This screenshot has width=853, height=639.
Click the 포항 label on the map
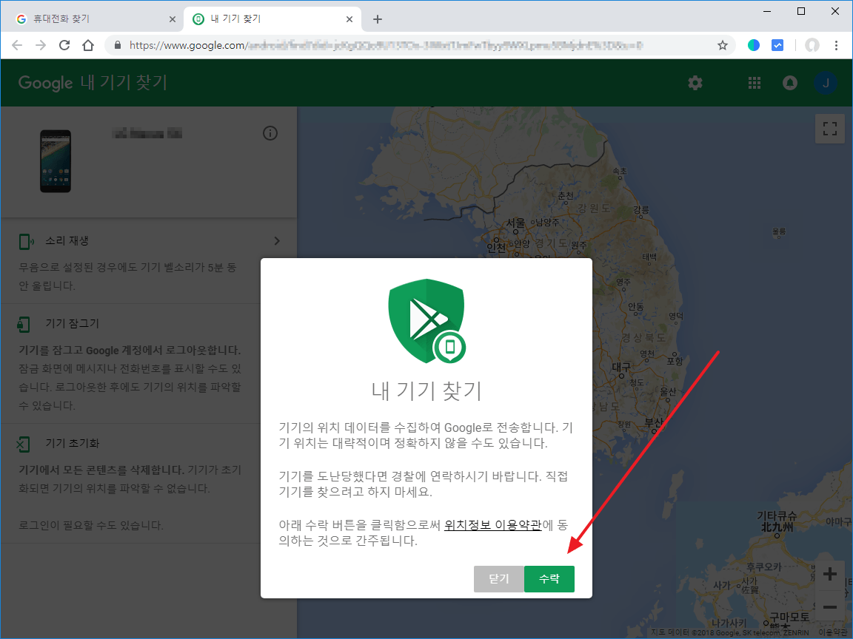pyautogui.click(x=675, y=361)
